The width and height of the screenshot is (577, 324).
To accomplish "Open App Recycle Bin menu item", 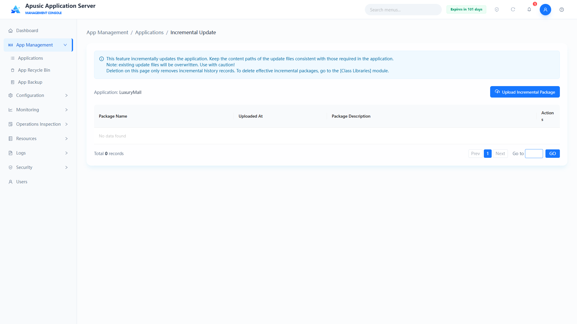I will (x=38, y=70).
